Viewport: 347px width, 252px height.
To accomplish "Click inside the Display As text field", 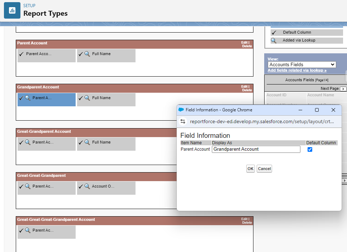I will point(256,149).
